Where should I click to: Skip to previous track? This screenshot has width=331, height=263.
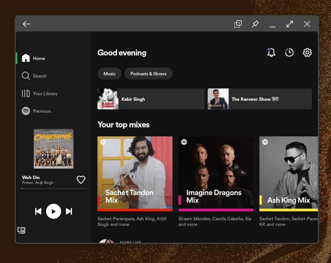(x=38, y=211)
